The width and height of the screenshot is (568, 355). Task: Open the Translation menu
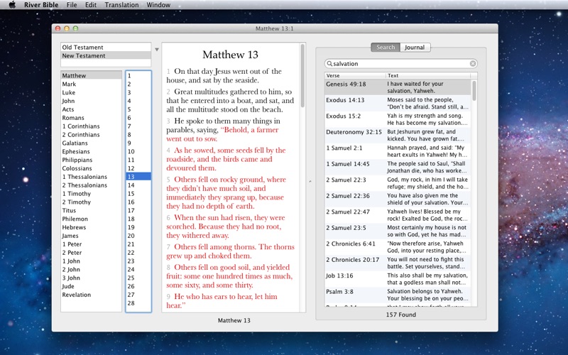[121, 5]
